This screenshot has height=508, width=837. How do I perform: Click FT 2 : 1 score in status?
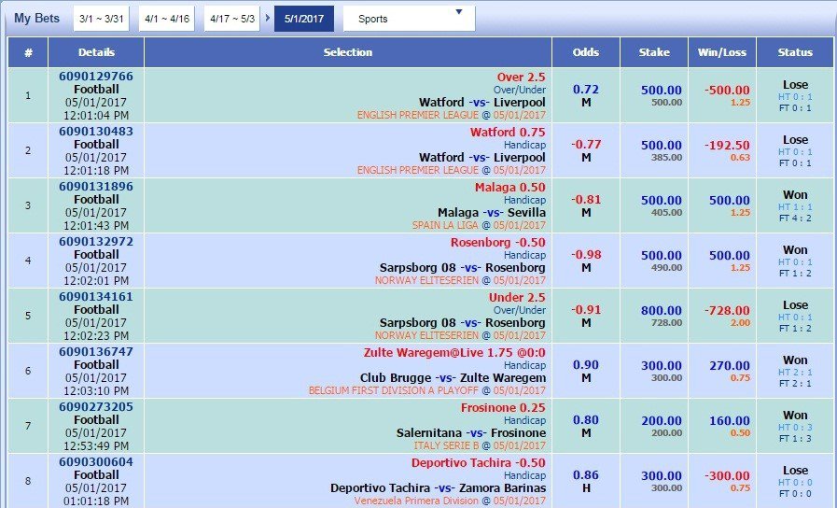tap(795, 383)
